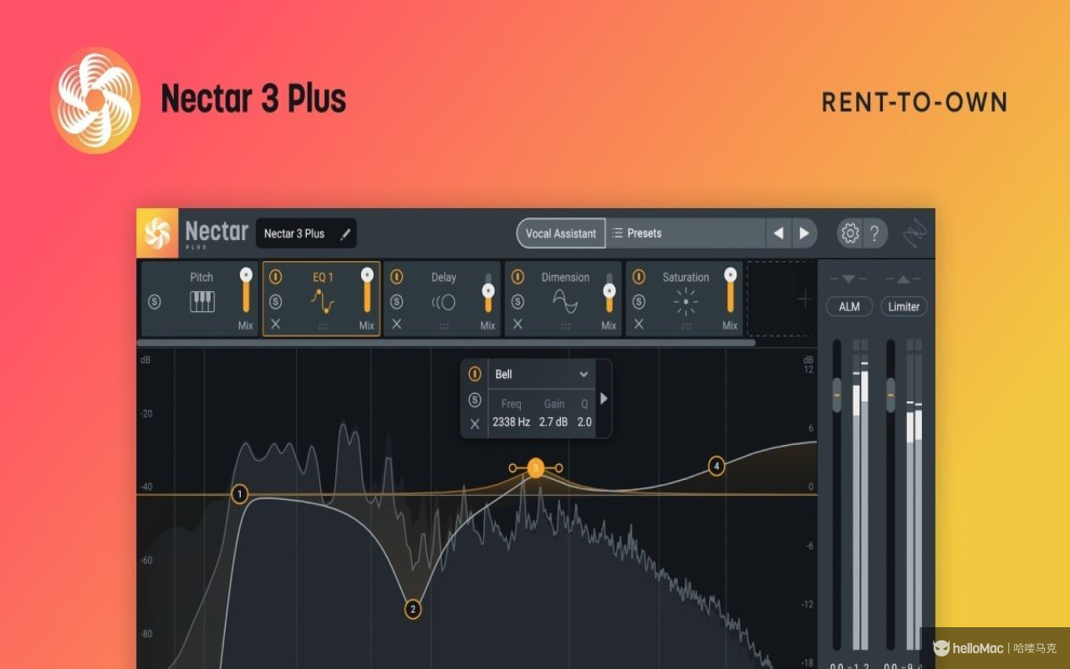Select EQ node 4
The image size is (1070, 669).
coord(716,466)
